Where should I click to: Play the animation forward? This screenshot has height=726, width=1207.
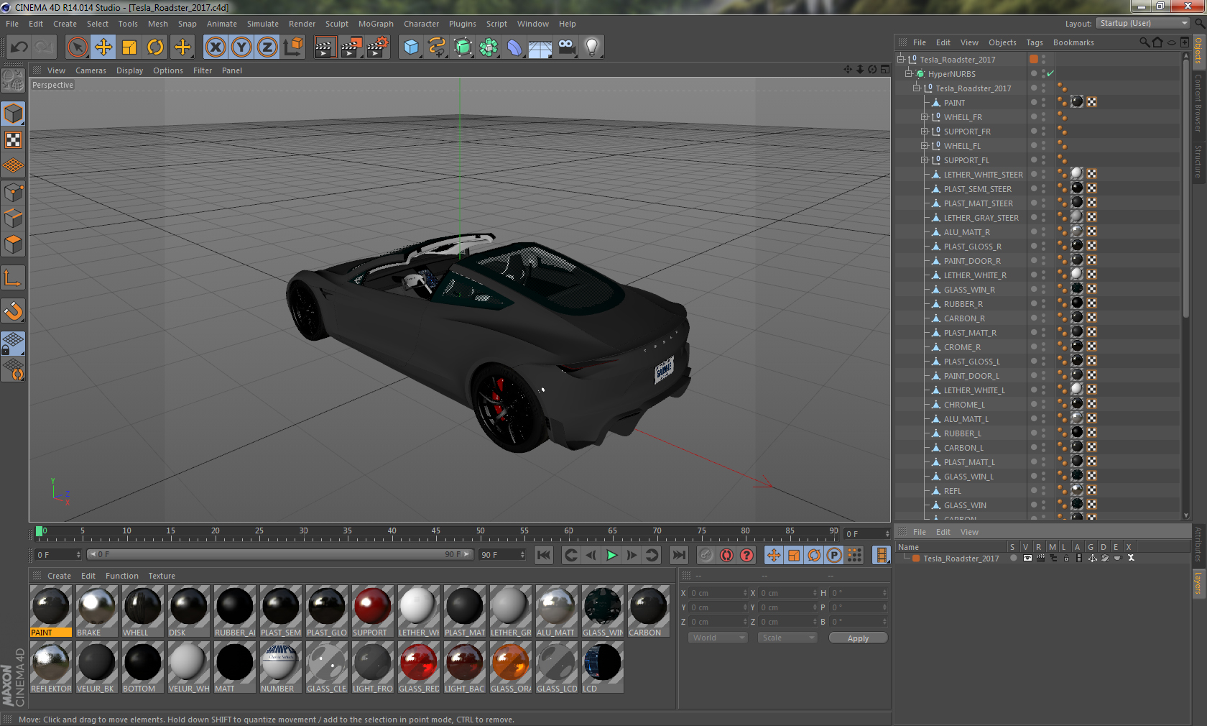(611, 555)
